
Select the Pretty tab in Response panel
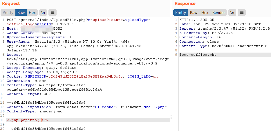click(180, 12)
